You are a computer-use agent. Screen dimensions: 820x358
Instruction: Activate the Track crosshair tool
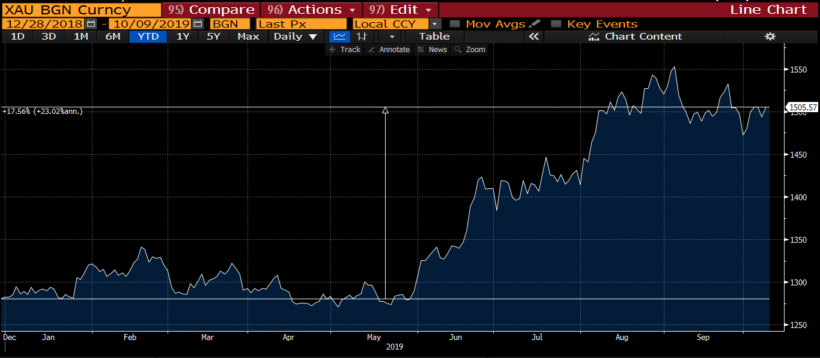(345, 50)
